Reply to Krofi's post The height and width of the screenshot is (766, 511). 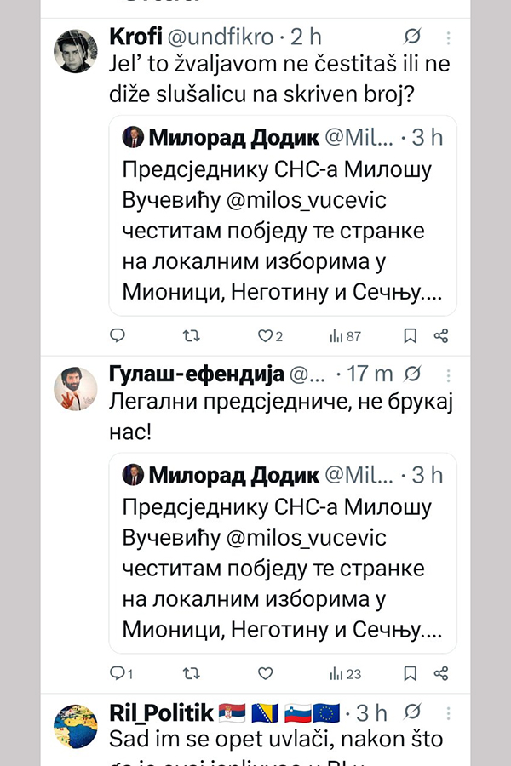[118, 336]
